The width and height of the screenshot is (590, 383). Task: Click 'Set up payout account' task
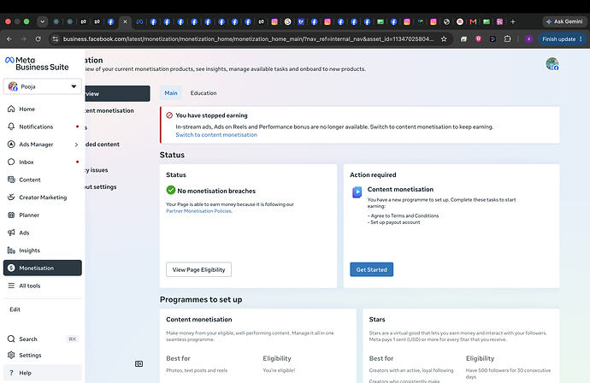tap(394, 222)
